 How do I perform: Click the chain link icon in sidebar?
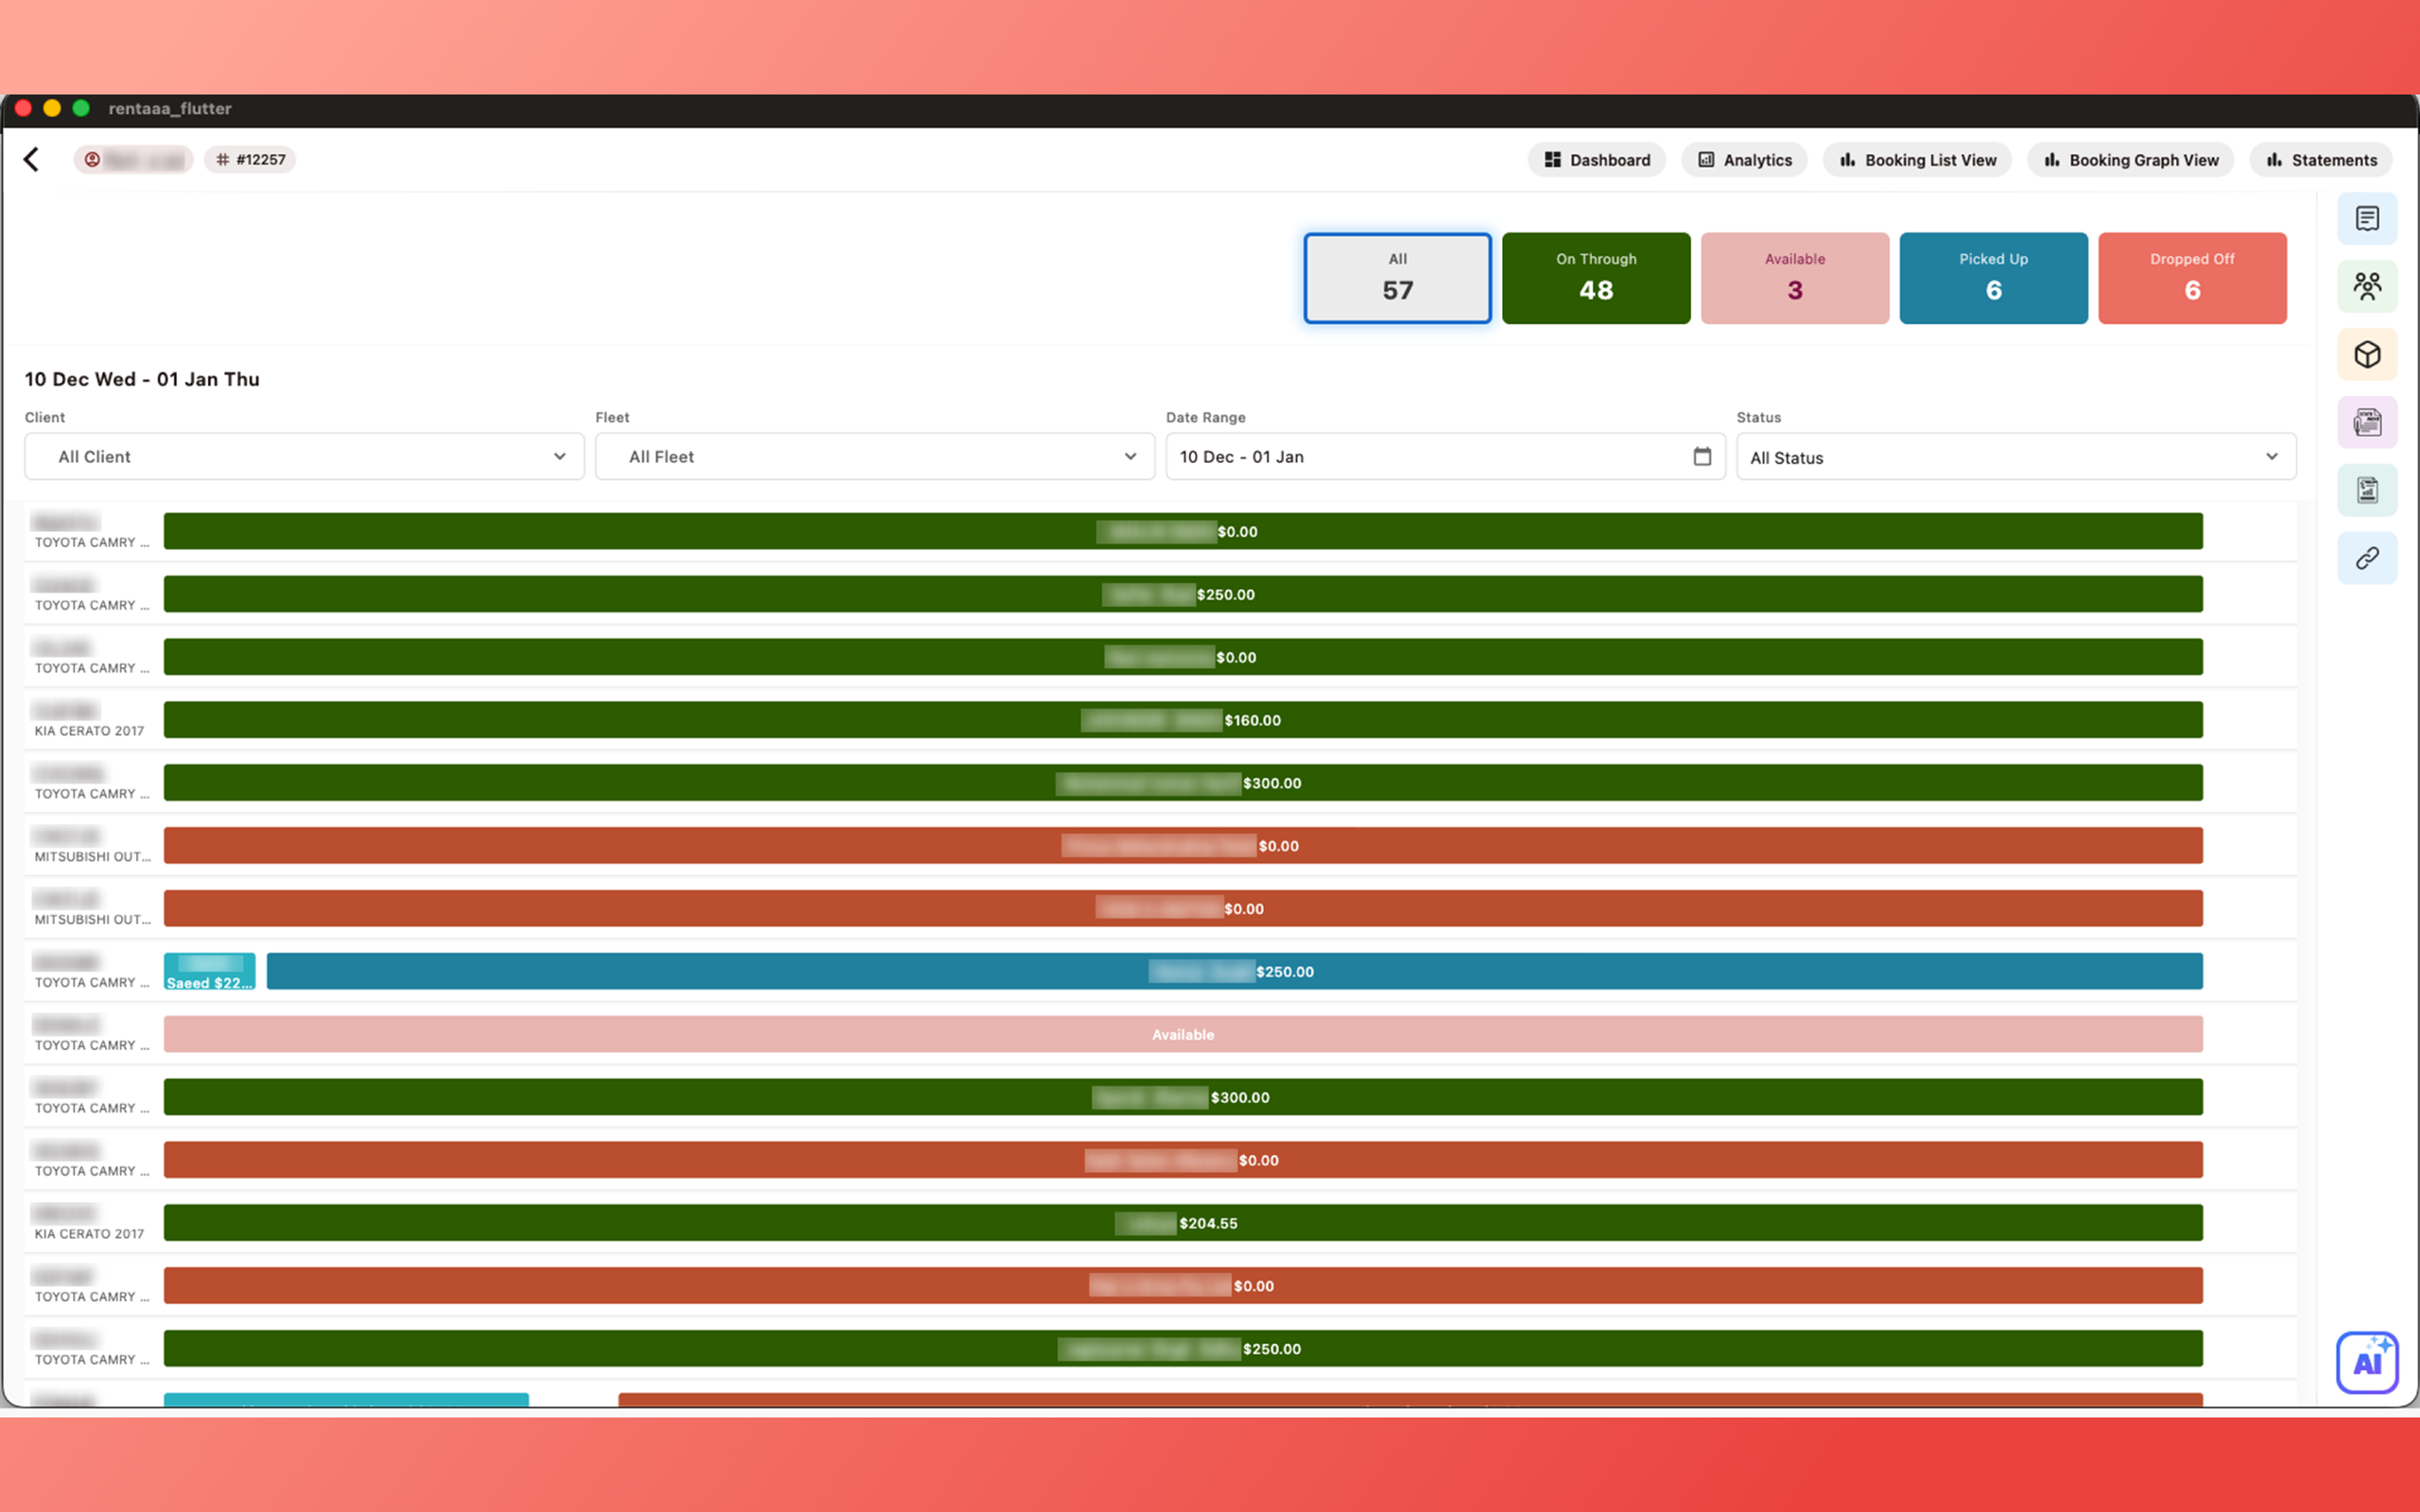pyautogui.click(x=2367, y=558)
